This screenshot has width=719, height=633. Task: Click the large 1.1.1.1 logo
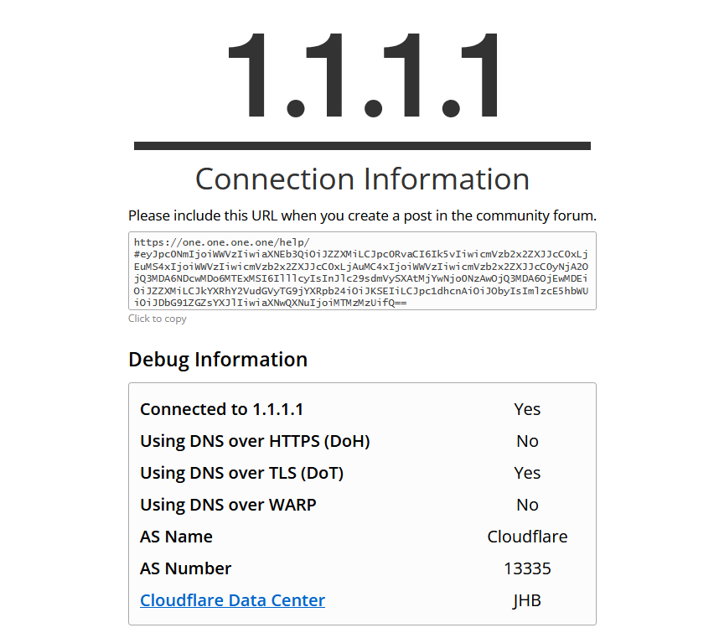(x=362, y=77)
